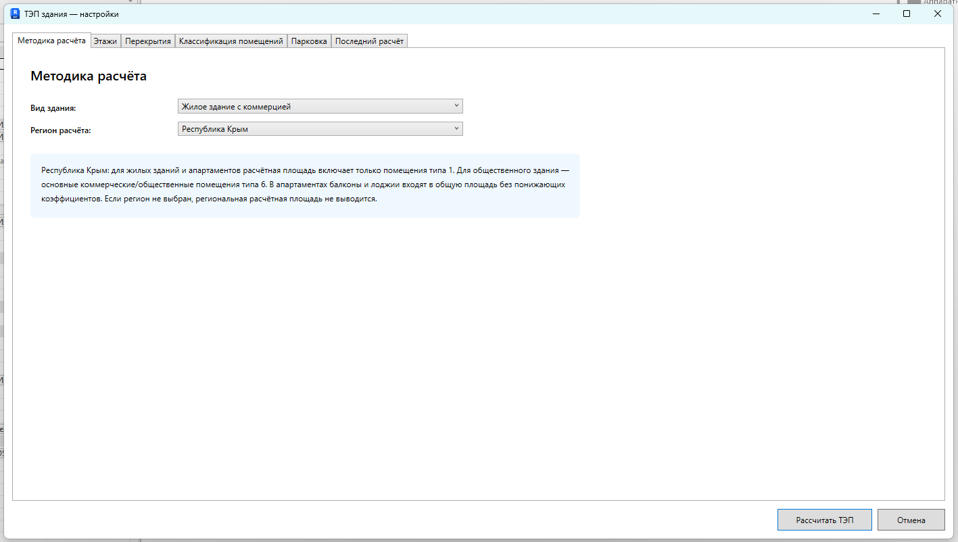Viewport: 958px width, 542px height.
Task: Click the Методика расчёта heading
Action: 89,76
